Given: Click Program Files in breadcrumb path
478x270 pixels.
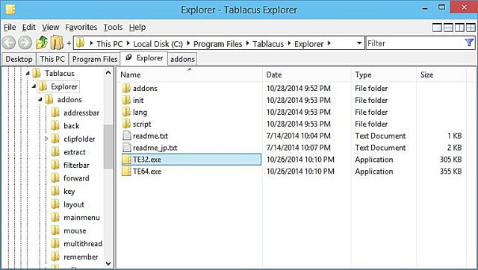Looking at the screenshot, I should (217, 44).
